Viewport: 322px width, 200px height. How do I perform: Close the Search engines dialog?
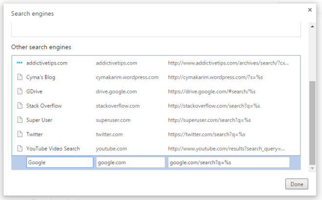[310, 10]
